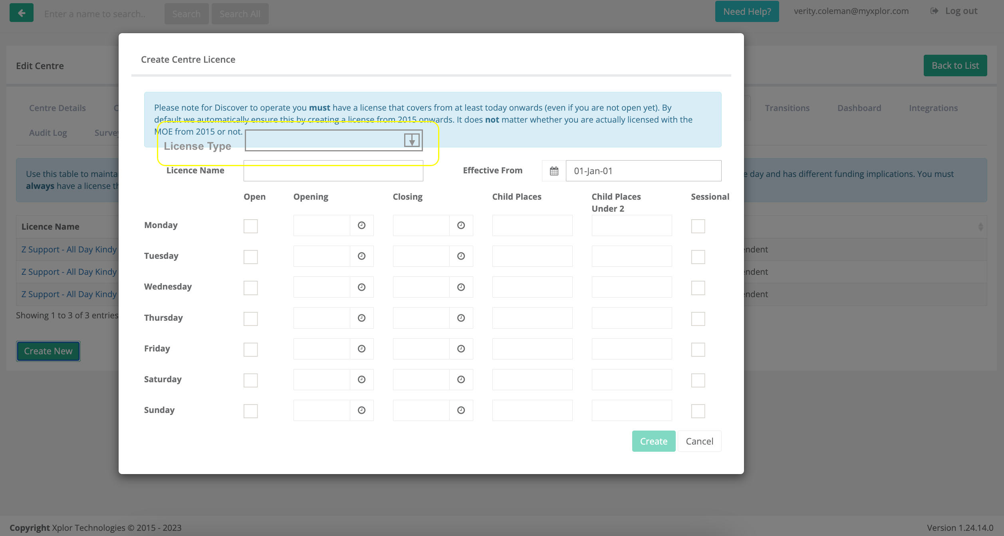Click the calendar icon for Effective From
Image resolution: width=1004 pixels, height=536 pixels.
(x=554, y=171)
